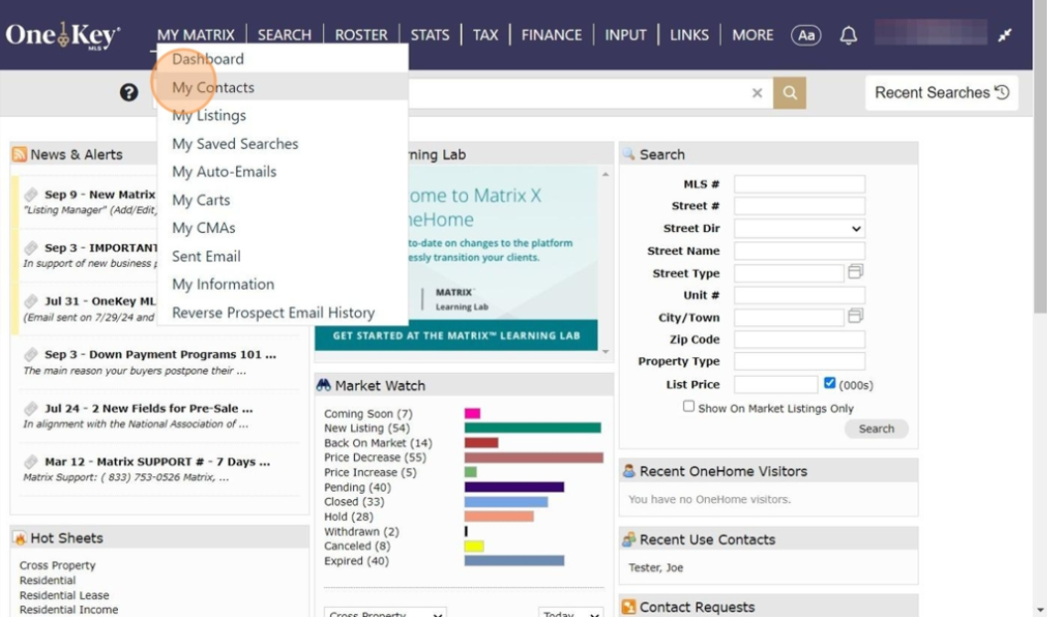Click tag icon beside Mar 12 item
The height and width of the screenshot is (617, 1047).
31,461
